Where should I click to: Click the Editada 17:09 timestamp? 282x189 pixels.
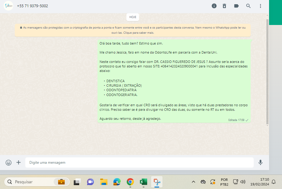(x=236, y=120)
